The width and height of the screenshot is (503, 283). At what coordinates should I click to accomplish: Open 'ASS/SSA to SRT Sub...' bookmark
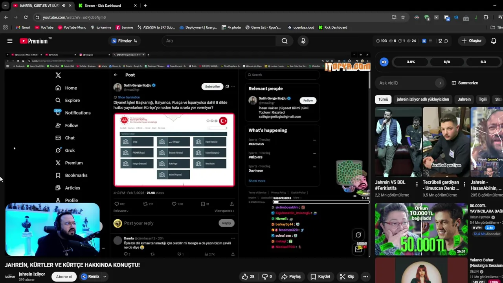[156, 28]
